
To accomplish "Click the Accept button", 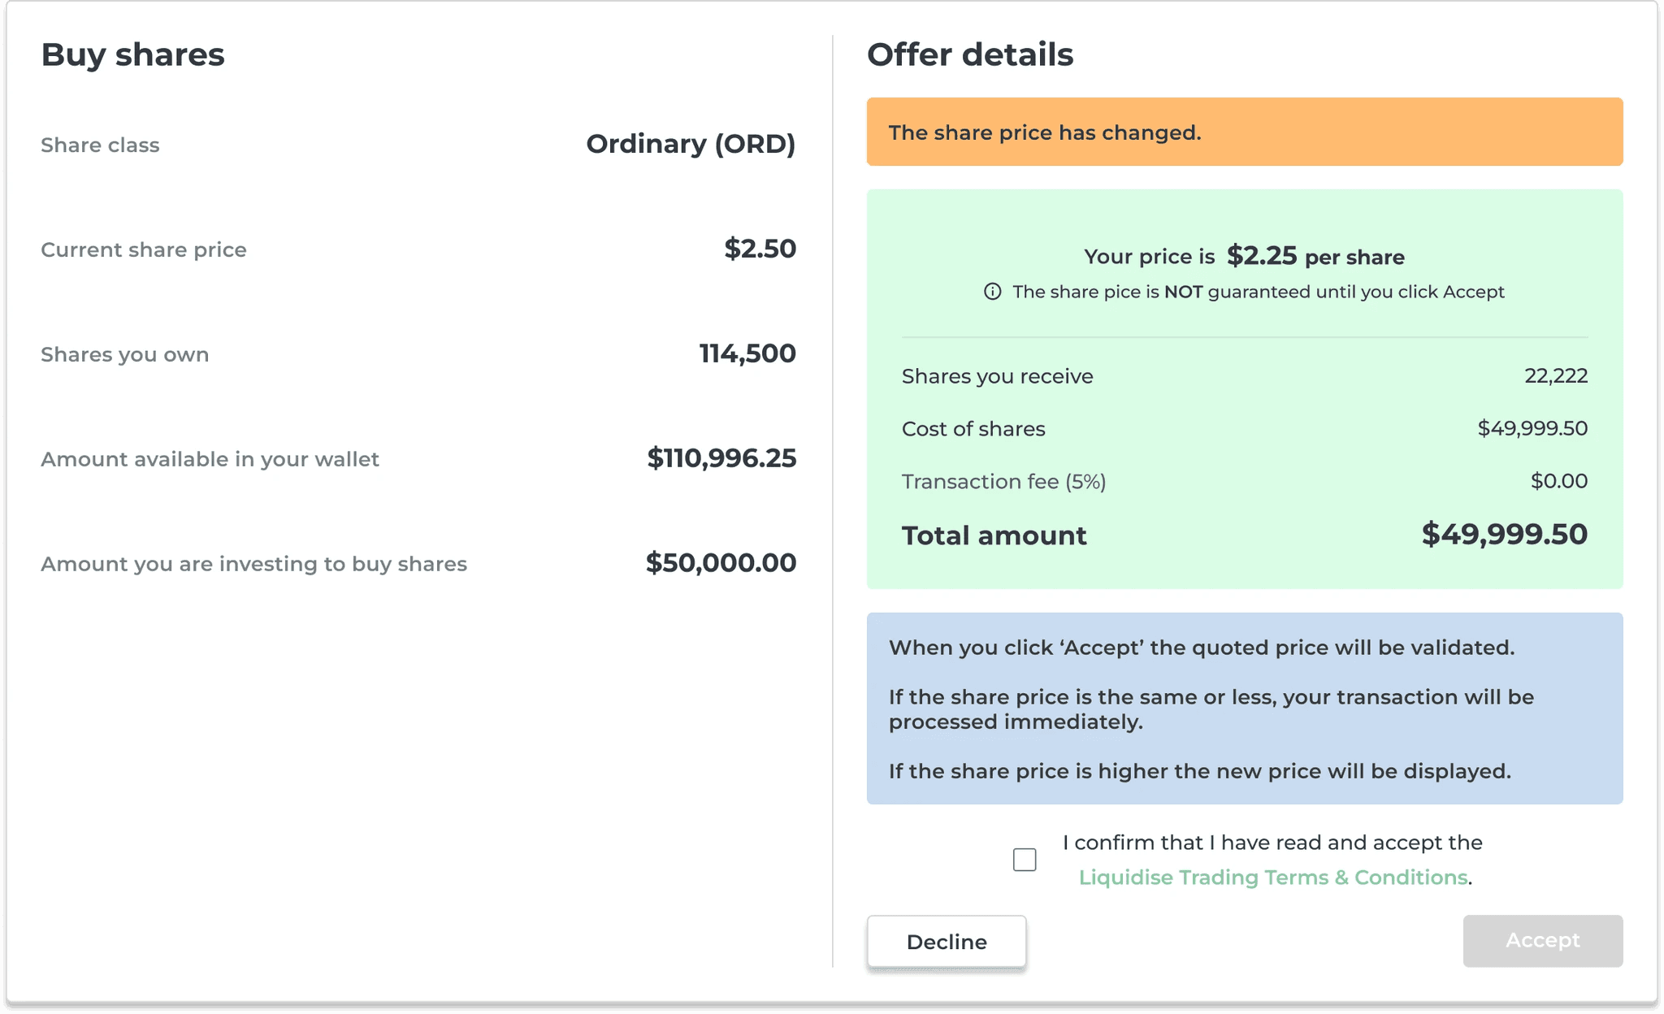I will click(x=1543, y=941).
